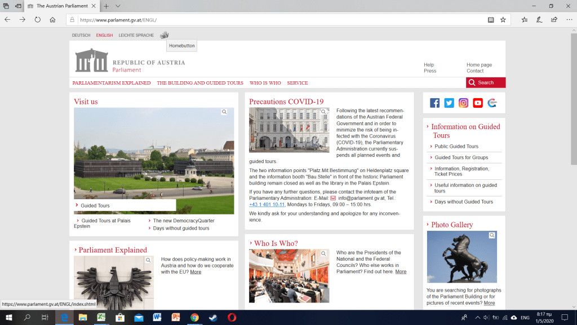577x325 pixels.
Task: Add page to favorites with star icon
Action: pos(503,20)
